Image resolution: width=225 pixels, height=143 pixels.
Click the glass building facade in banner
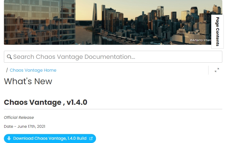(40, 22)
